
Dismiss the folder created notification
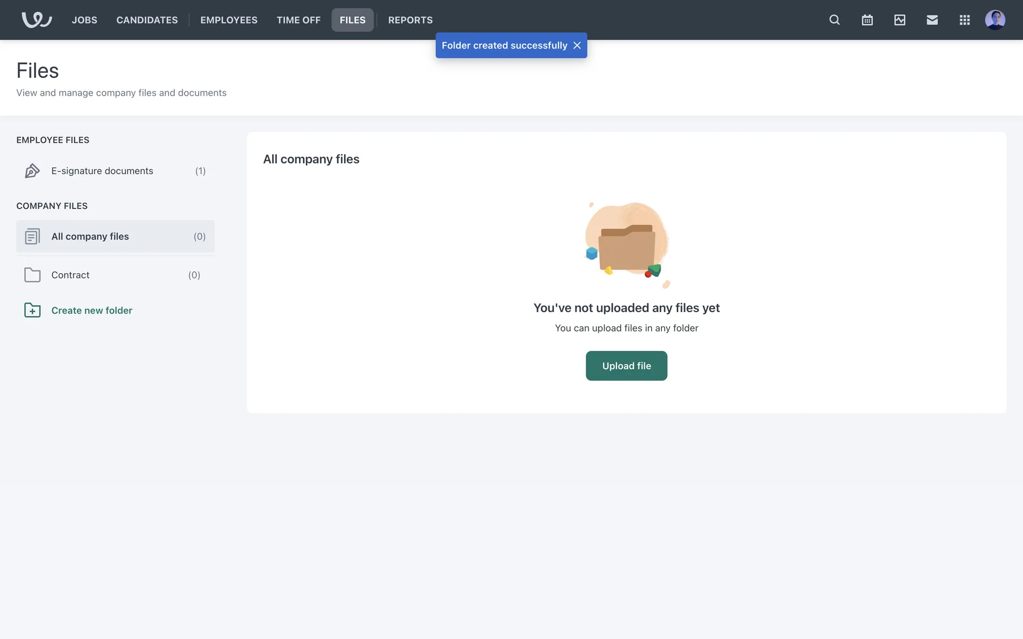[577, 45]
